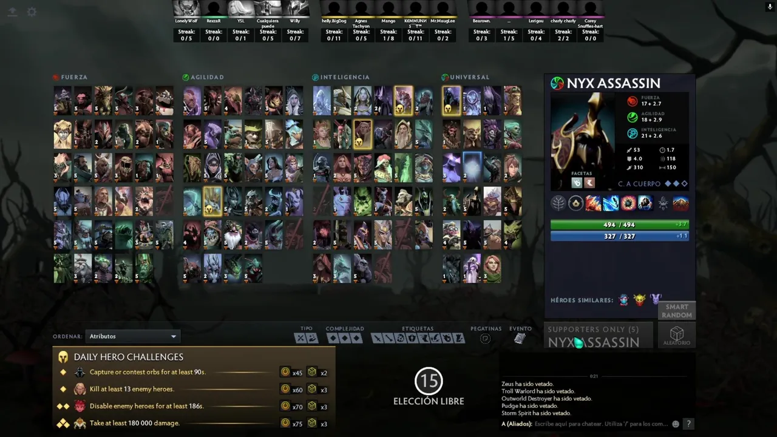Open the Pegatinas sticker icon
The image size is (777, 437).
pos(485,339)
